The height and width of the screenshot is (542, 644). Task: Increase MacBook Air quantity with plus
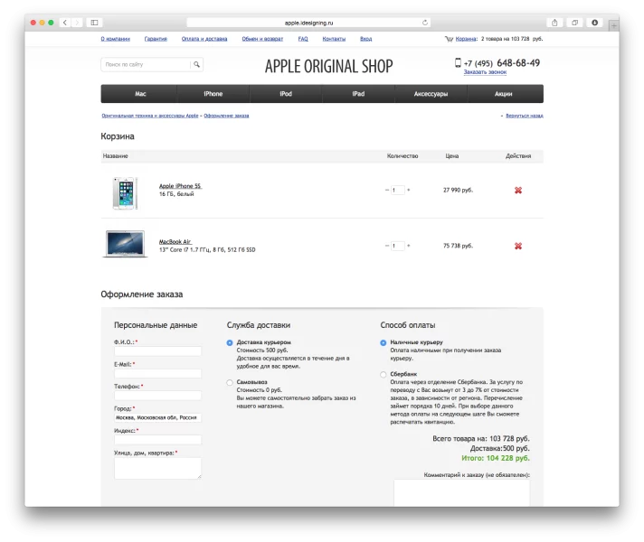click(408, 246)
